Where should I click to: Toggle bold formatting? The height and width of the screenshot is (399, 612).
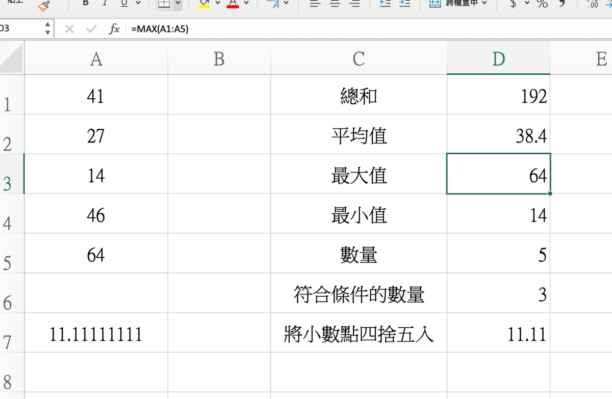click(85, 4)
